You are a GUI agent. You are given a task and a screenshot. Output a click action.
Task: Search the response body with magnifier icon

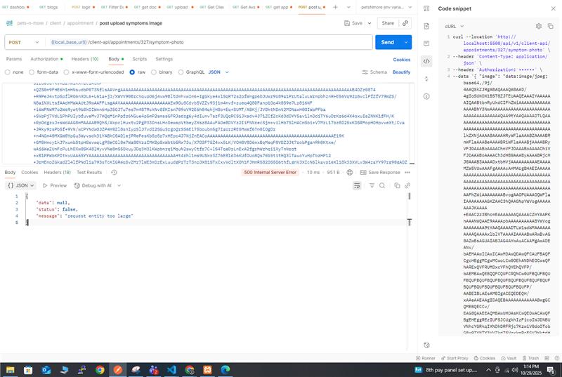coord(384,185)
